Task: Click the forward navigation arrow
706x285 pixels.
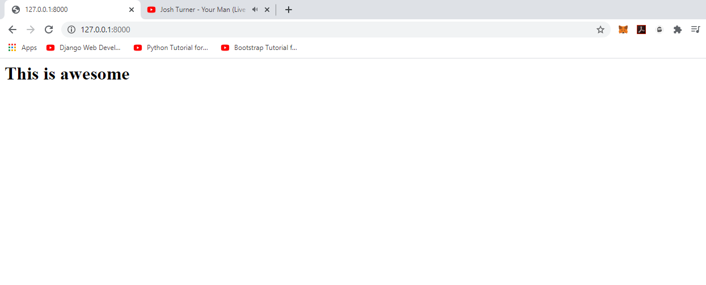Action: 31,30
